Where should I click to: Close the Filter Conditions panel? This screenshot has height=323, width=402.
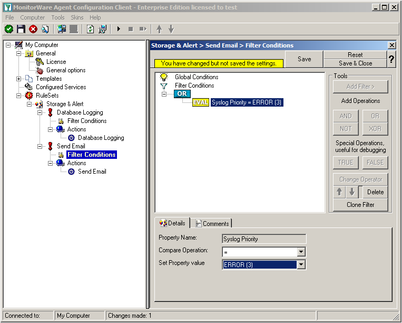[x=391, y=45]
